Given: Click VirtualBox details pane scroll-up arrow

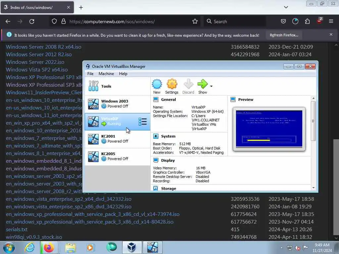Looking at the screenshot, I should tap(314, 99).
